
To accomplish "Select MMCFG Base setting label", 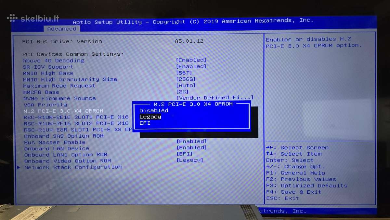I will [x=41, y=92].
